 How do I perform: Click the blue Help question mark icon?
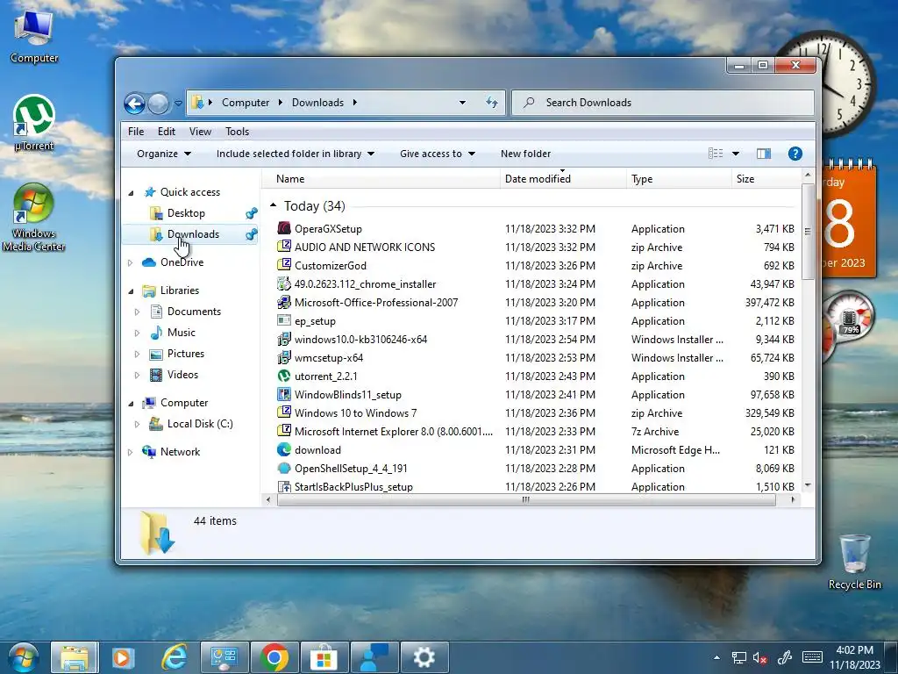tap(795, 154)
